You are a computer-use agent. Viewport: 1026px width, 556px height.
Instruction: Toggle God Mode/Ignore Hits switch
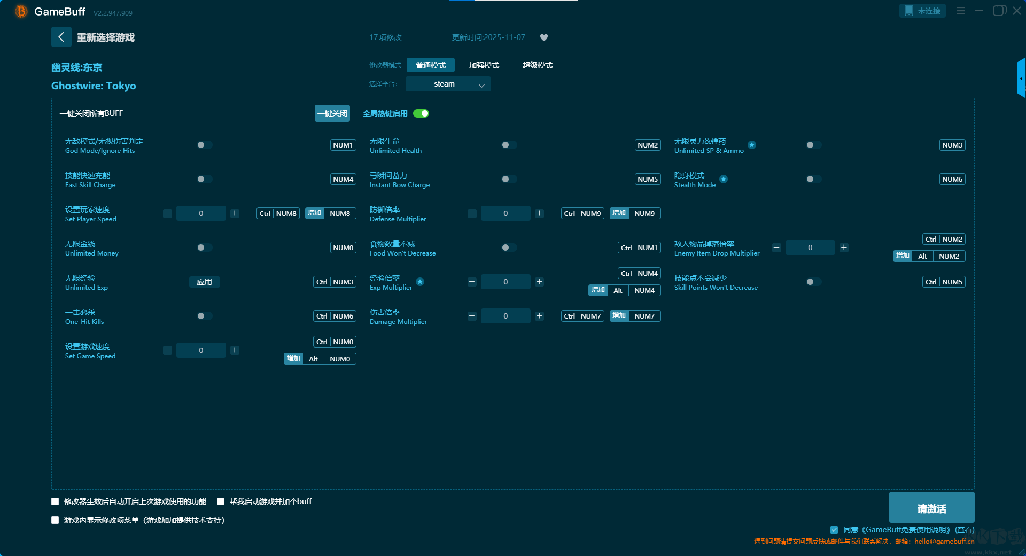tap(204, 145)
